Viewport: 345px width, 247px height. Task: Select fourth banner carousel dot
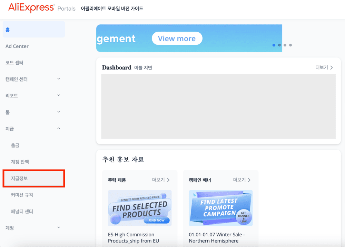coord(290,45)
